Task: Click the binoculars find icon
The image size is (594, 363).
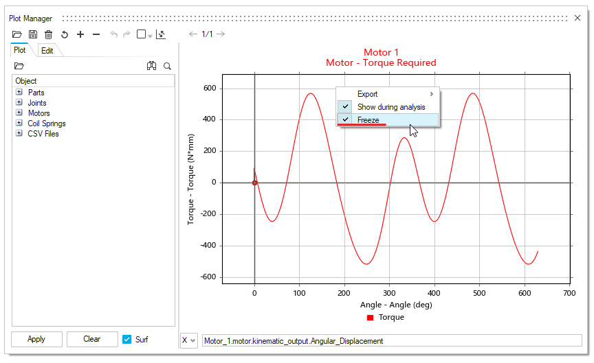Action: coord(152,66)
